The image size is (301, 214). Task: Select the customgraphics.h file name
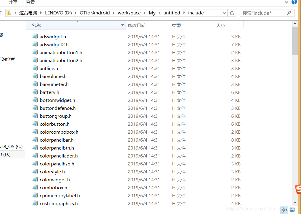click(x=59, y=203)
